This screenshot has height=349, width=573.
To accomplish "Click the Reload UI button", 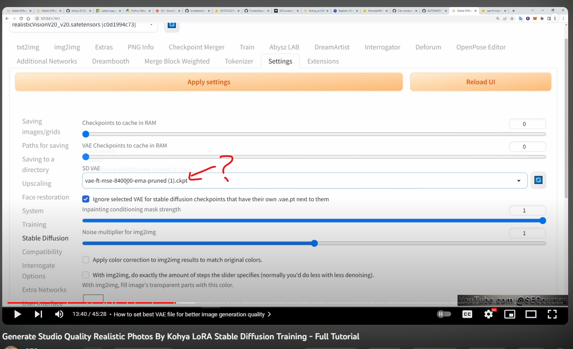I will click(x=480, y=82).
